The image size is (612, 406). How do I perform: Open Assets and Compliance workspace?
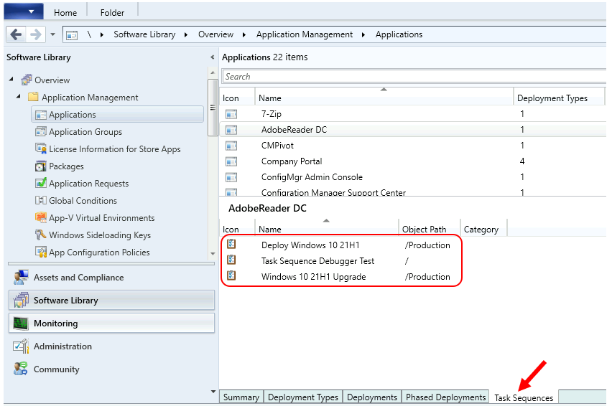pyautogui.click(x=111, y=278)
